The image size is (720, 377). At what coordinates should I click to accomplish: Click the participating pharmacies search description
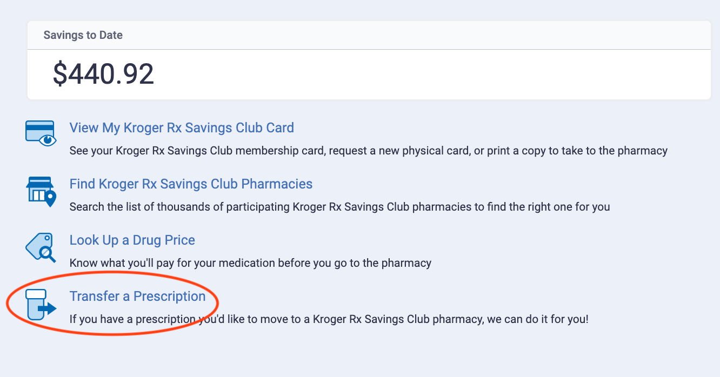pyautogui.click(x=339, y=207)
